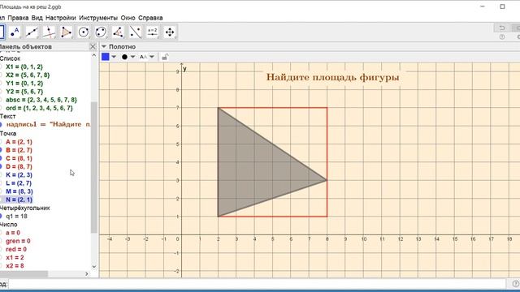Image resolution: width=520 pixels, height=292 pixels.
Task: Toggle visibility of q1 quadrilateral
Action: [x=1, y=217]
